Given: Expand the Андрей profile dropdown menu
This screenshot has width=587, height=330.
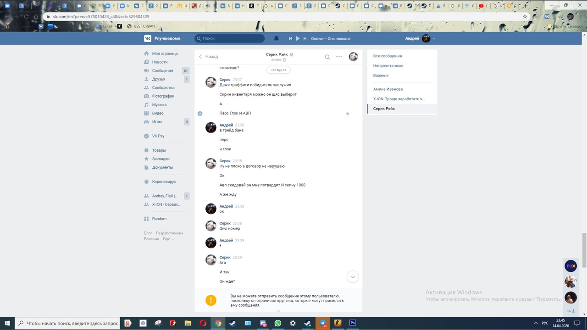Looking at the screenshot, I should point(434,38).
